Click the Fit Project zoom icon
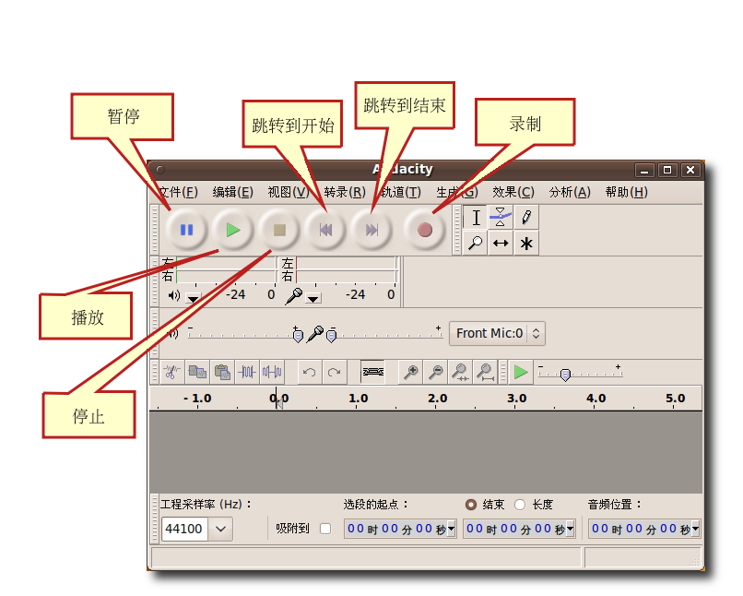This screenshot has width=743, height=596. click(x=485, y=372)
